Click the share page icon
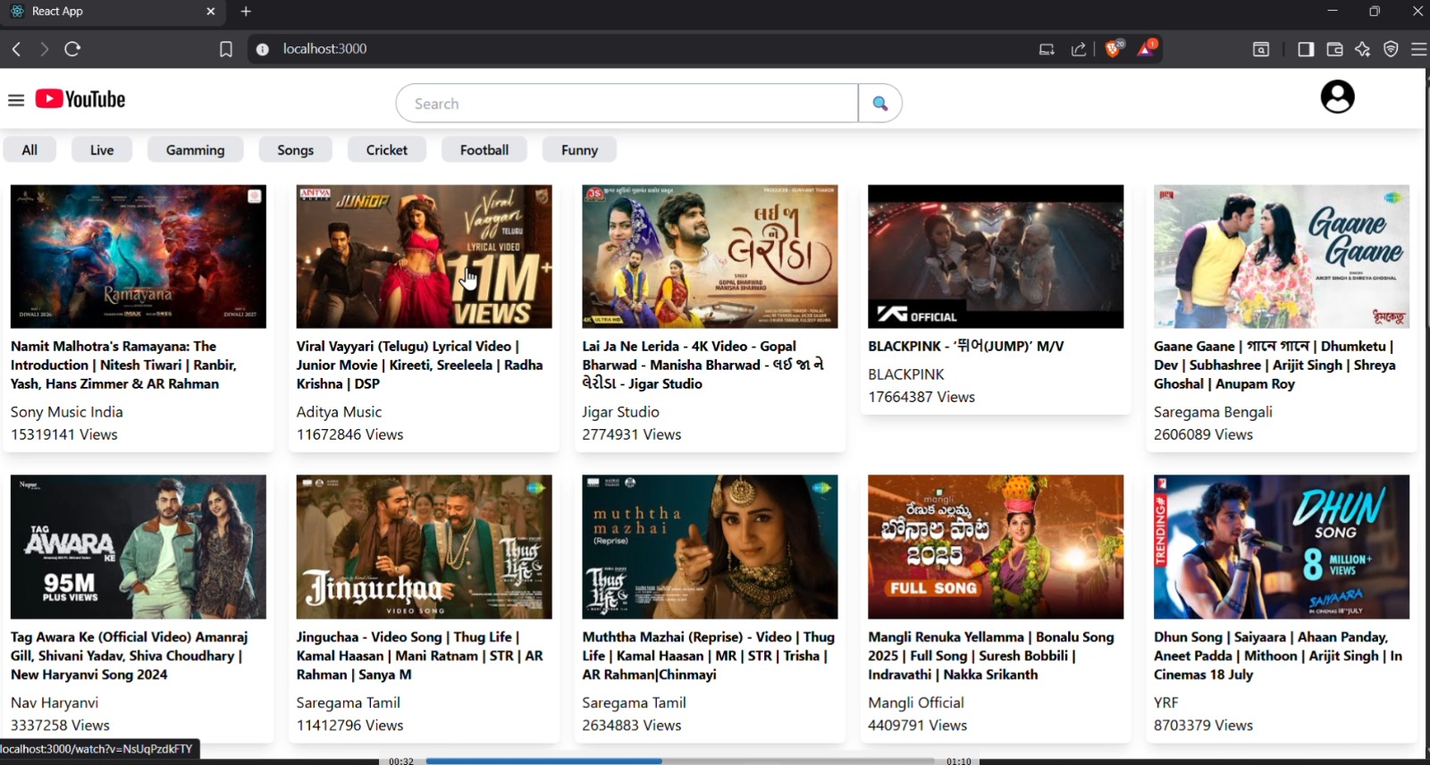The width and height of the screenshot is (1430, 765). (1079, 49)
